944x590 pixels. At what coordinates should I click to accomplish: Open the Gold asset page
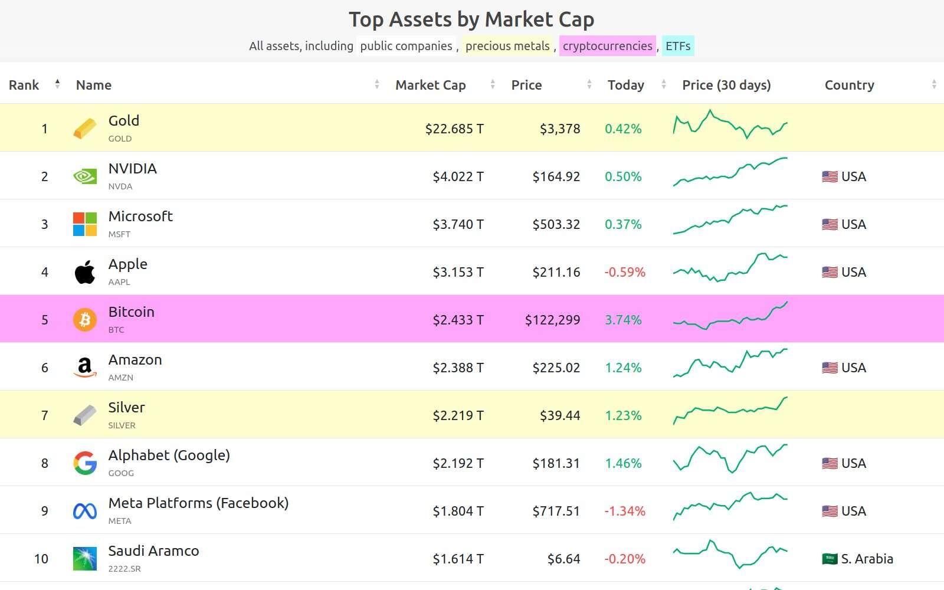pyautogui.click(x=124, y=121)
